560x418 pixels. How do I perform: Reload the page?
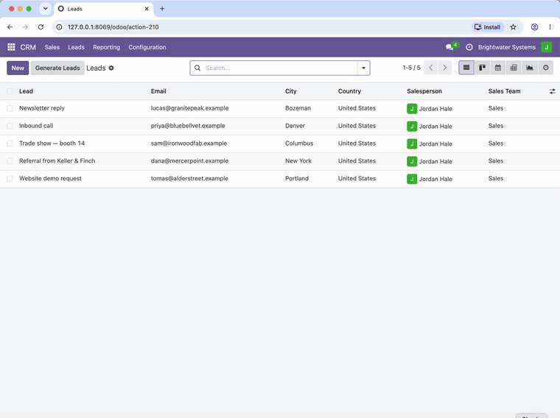coord(41,27)
